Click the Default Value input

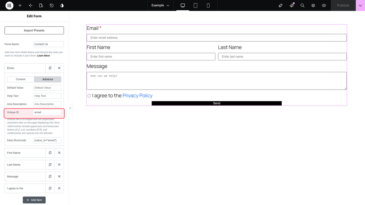coord(47,88)
